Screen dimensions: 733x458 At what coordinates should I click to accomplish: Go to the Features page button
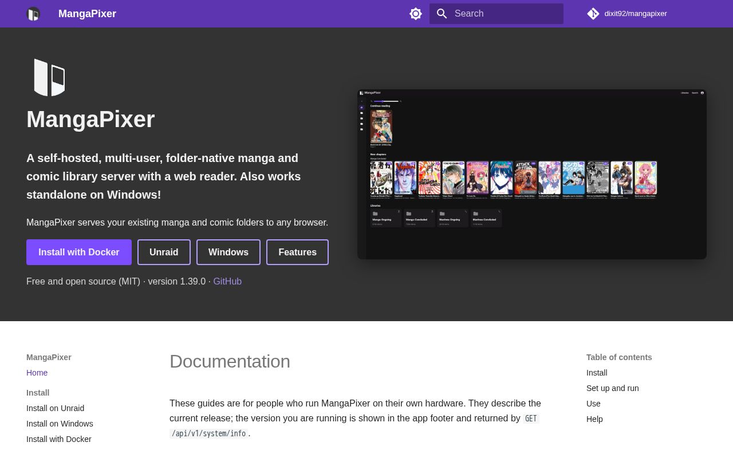[x=297, y=252]
